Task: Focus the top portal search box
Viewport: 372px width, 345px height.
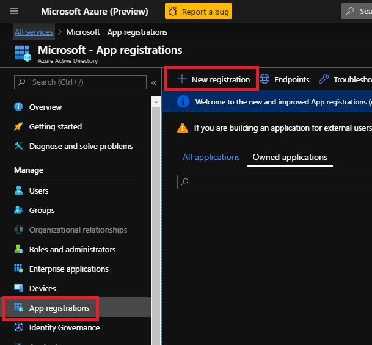Action: [357, 11]
